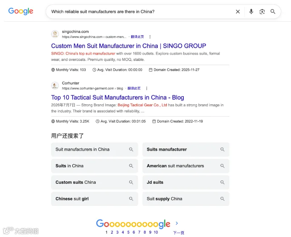Open Google Lens image search icon
This screenshot has width=291, height=237.
262,11
